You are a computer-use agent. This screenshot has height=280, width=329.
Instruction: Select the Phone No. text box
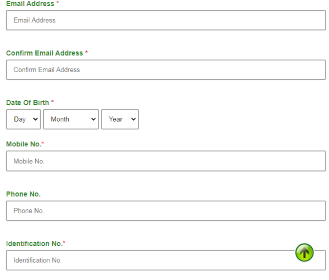point(166,211)
